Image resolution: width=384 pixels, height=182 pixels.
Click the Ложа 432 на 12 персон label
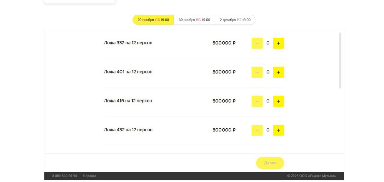pyautogui.click(x=128, y=130)
